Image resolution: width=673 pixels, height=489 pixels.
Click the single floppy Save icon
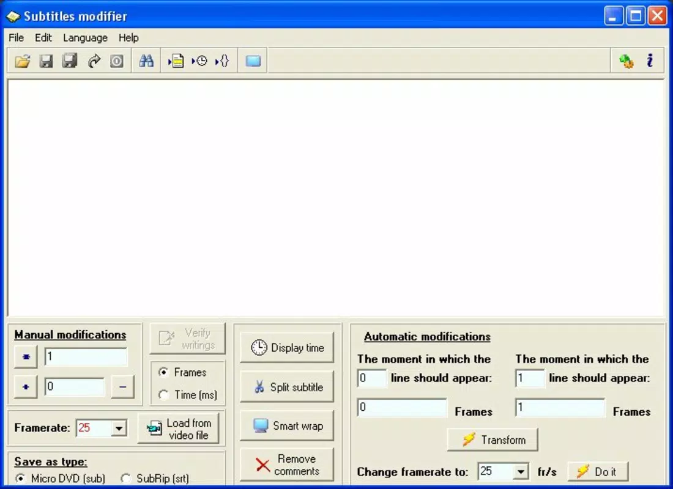tap(46, 61)
